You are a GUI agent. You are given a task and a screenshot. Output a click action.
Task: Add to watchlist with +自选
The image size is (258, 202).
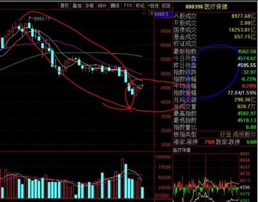click(153, 6)
